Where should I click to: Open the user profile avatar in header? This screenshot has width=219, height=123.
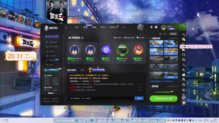pyautogui.click(x=163, y=28)
